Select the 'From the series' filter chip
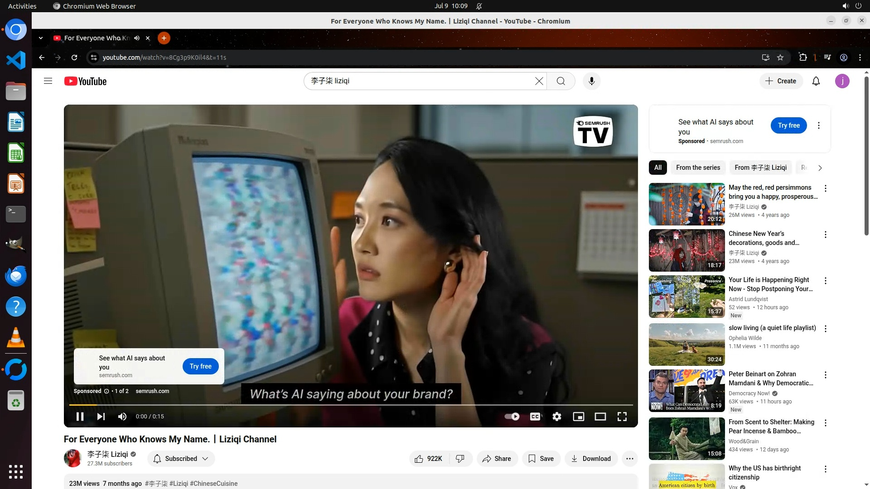Image resolution: width=870 pixels, height=489 pixels. coord(698,168)
